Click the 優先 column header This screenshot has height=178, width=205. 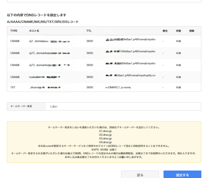pyautogui.click(x=165, y=31)
